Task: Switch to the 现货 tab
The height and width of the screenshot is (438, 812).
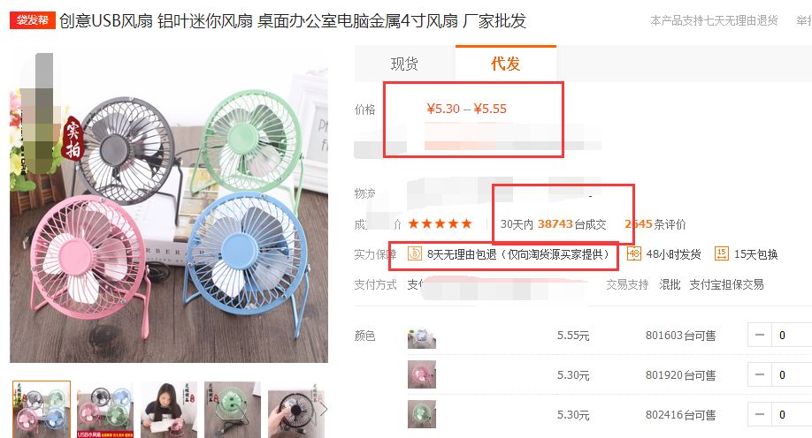Action: click(404, 64)
